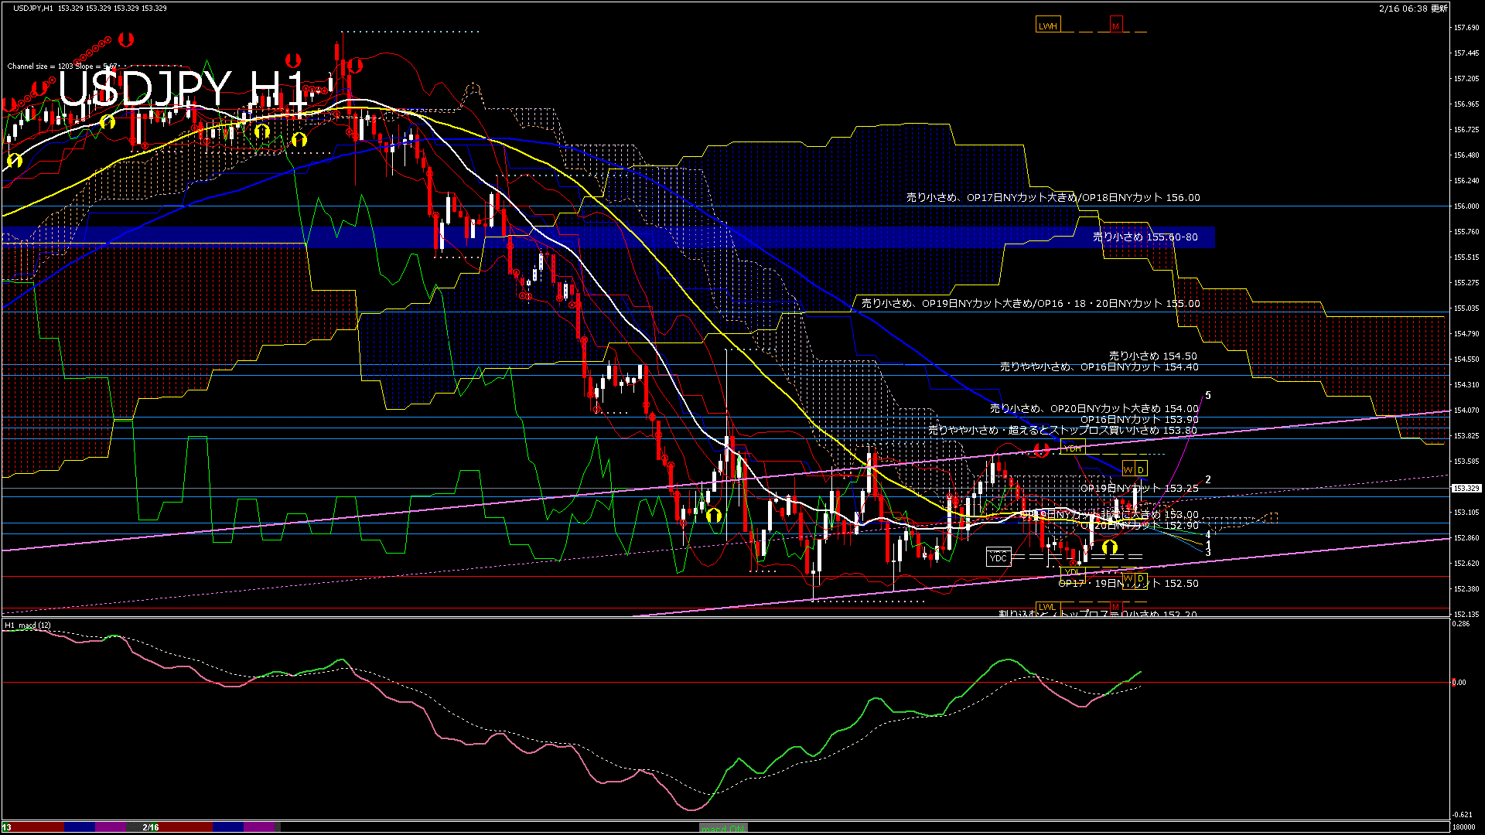Click the H1 macd (12) subwindow label
The width and height of the screenshot is (1485, 835).
(x=29, y=625)
